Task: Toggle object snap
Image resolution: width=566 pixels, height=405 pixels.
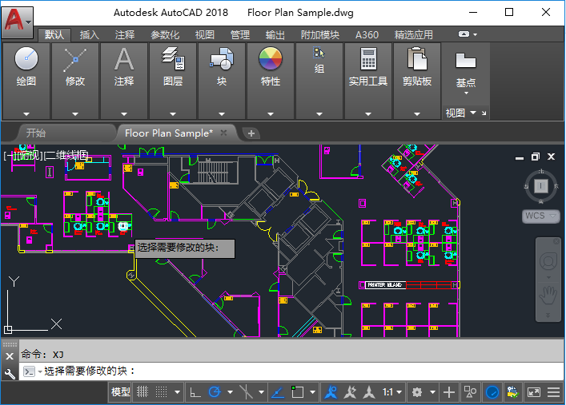Action: coord(297,392)
